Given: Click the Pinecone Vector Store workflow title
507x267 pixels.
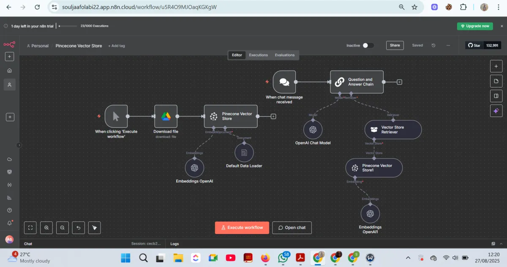Looking at the screenshot, I should coord(79,46).
